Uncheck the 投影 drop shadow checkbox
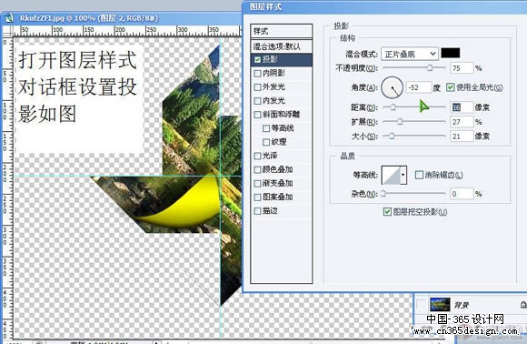 (257, 59)
